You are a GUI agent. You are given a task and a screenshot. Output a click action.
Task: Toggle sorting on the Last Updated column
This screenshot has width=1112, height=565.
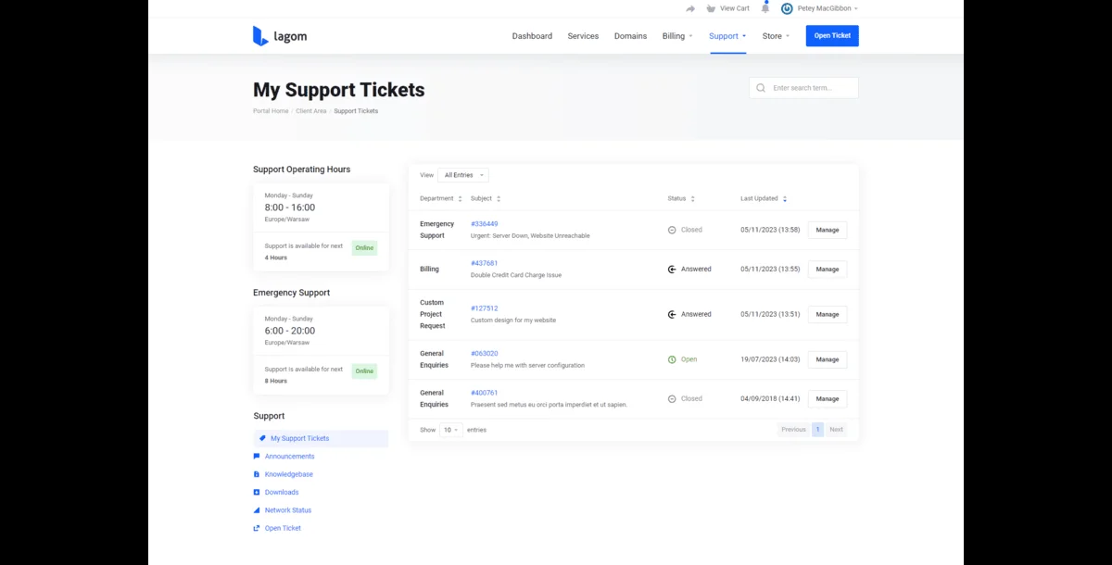(x=785, y=198)
